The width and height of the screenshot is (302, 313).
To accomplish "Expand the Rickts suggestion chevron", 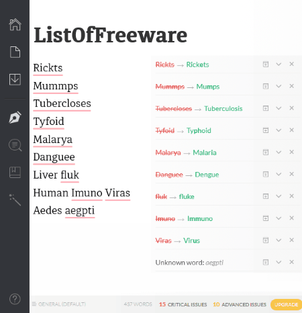I will pos(279,64).
